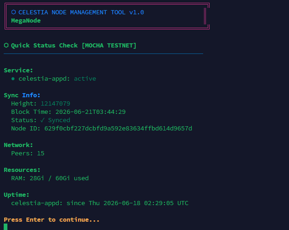
Task: Click the peers count 15
Action: 41,153
